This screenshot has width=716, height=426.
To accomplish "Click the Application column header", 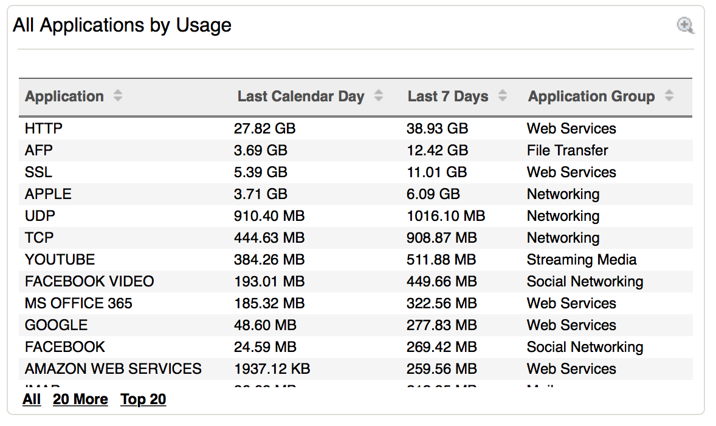I will coord(64,96).
